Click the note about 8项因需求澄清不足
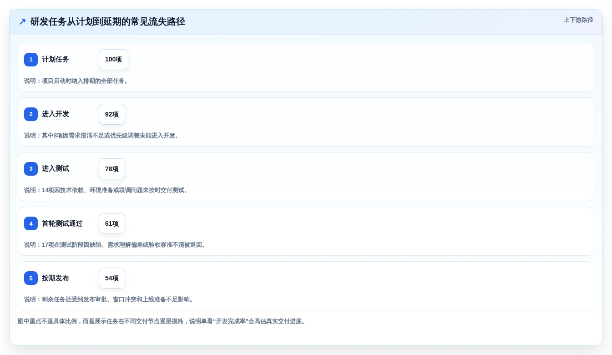612x355 pixels. point(103,136)
